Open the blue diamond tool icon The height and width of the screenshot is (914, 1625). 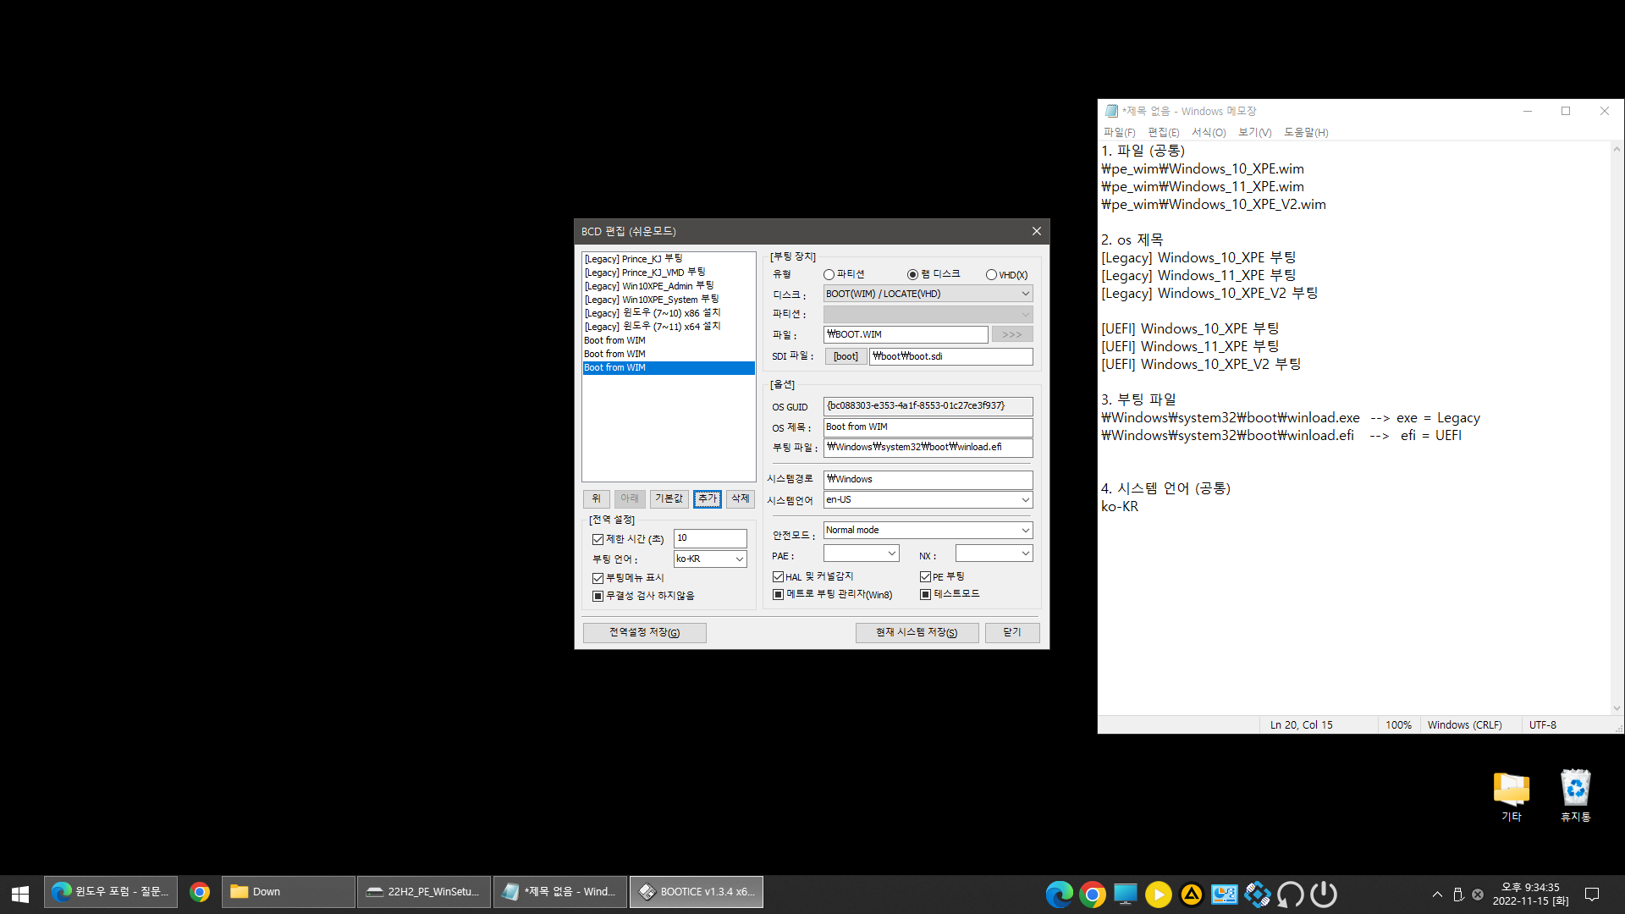[x=1257, y=895]
